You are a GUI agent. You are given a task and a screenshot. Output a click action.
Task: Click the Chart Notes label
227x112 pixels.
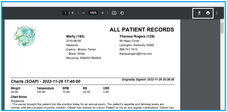pyautogui.click(x=19, y=97)
